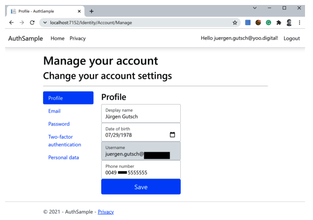Close the Profile - AuthSample tab
313x220 pixels.
point(79,10)
